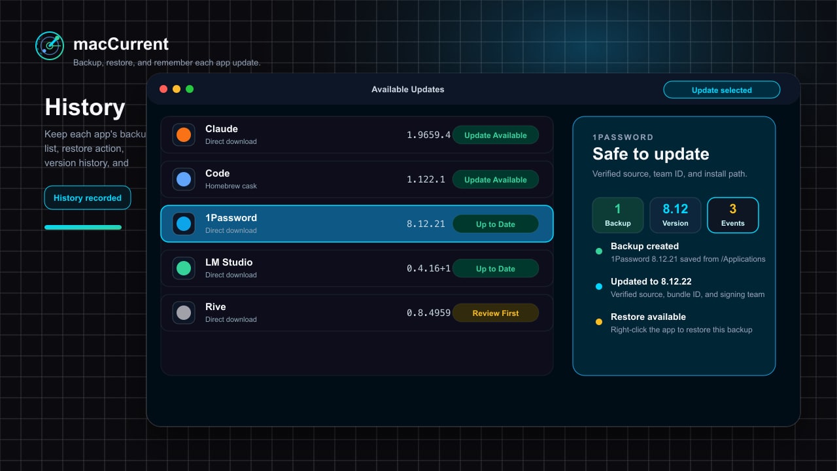Click the LM Studio green app icon
Viewport: 837px width, 471px height.
(x=184, y=268)
